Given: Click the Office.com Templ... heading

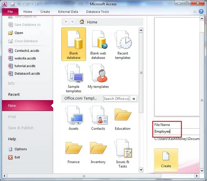Looking at the screenshot, I should 80,98.
